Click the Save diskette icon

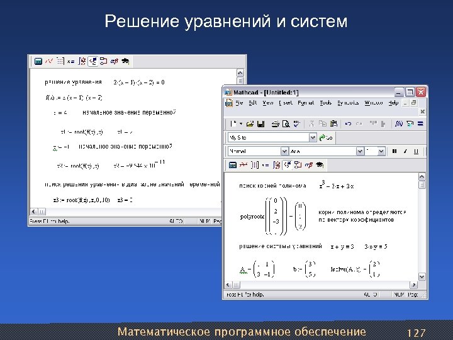[x=261, y=124]
